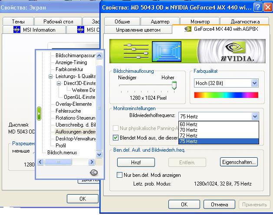Select Weitere Direct3D item in the tree
The image size is (273, 215).
point(84,90)
